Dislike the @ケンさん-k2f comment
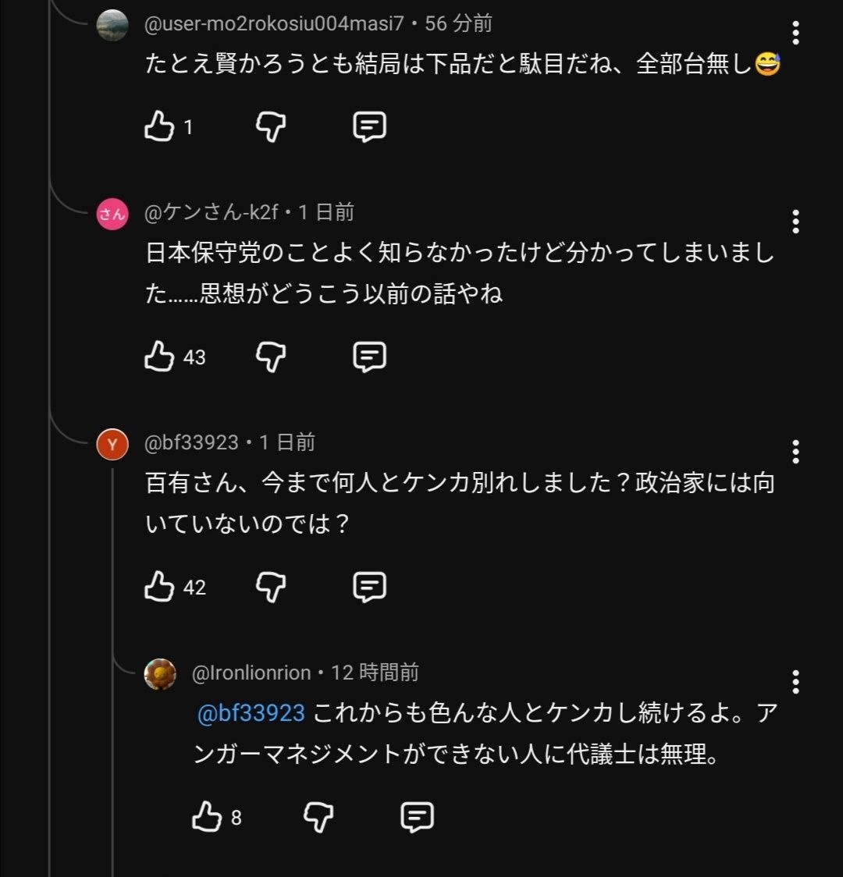843x877 pixels. coord(271,357)
